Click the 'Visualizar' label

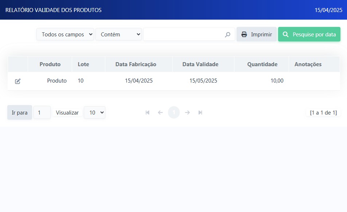pyautogui.click(x=67, y=113)
